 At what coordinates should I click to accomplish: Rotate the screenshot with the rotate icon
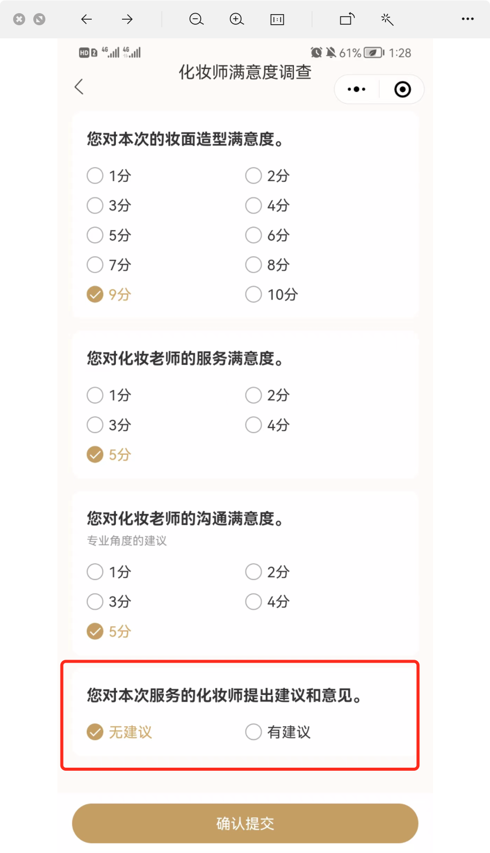(347, 19)
